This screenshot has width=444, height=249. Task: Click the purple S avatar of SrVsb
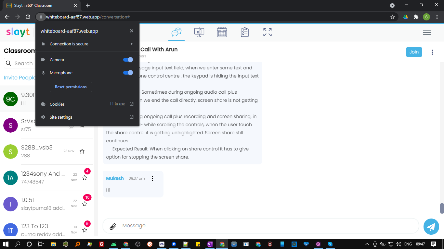point(10,125)
